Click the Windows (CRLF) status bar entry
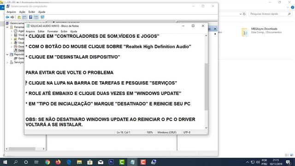 pos(167,132)
